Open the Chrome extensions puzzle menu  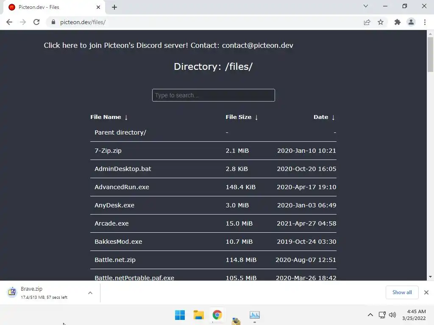[398, 22]
